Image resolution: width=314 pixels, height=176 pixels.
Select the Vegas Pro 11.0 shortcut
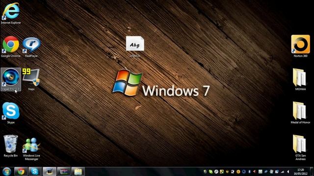pyautogui.click(x=11, y=79)
